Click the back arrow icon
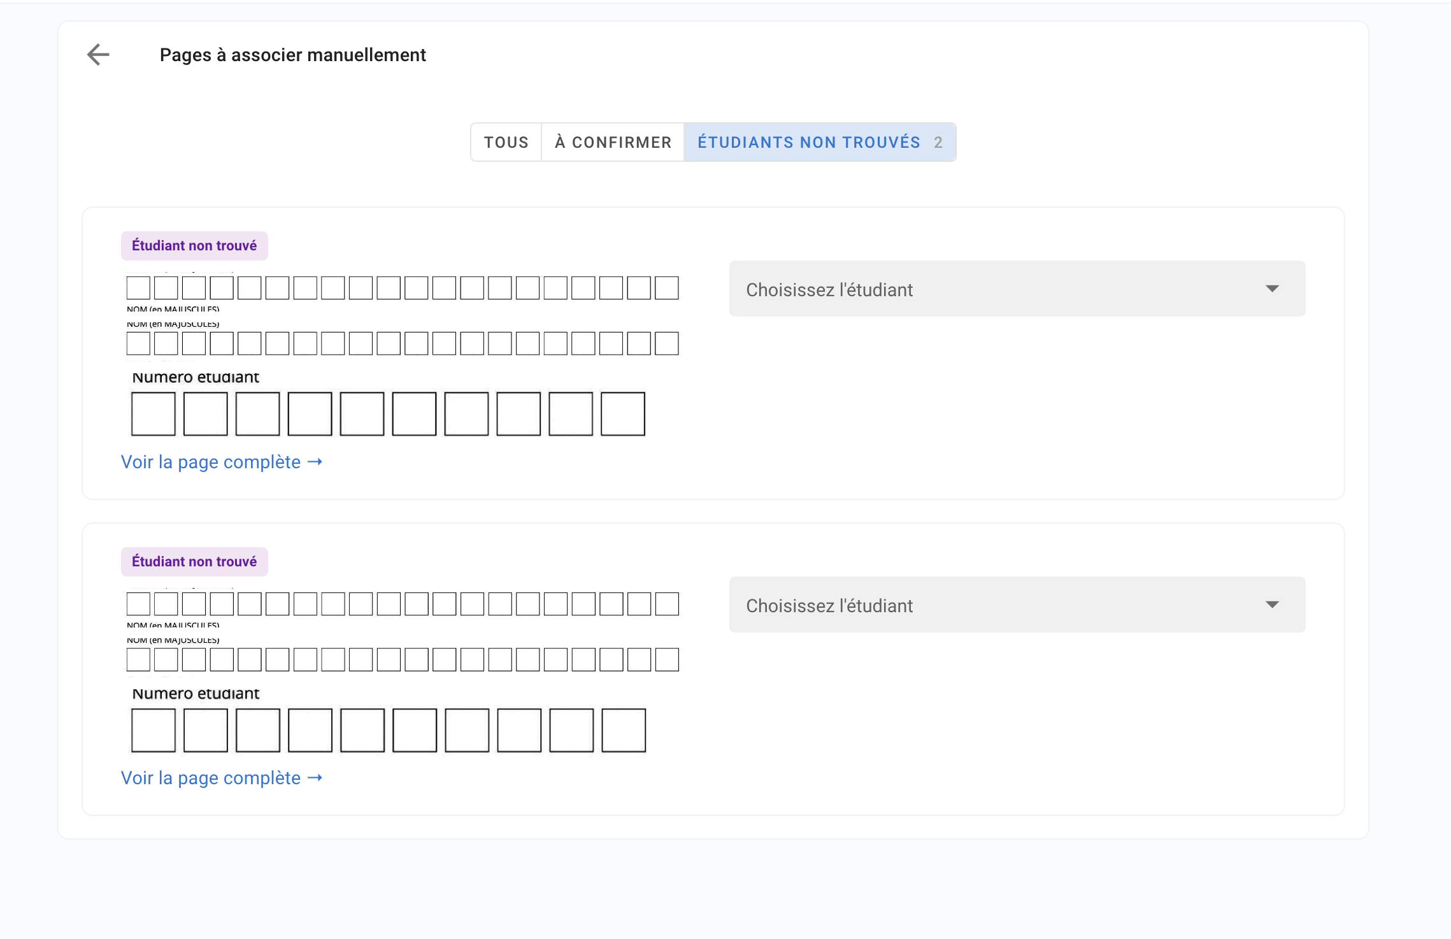1451x939 pixels. point(98,55)
